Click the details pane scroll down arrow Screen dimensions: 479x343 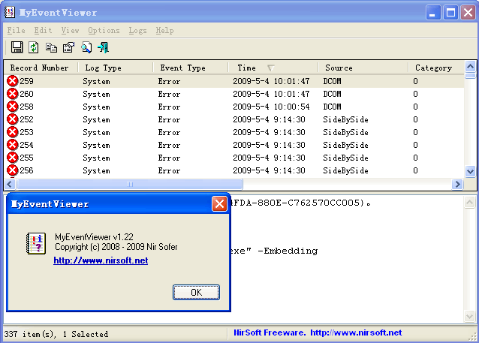pos(469,317)
